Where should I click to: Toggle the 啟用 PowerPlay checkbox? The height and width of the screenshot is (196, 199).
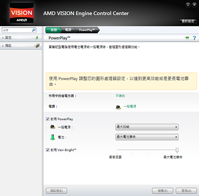click(x=48, y=119)
